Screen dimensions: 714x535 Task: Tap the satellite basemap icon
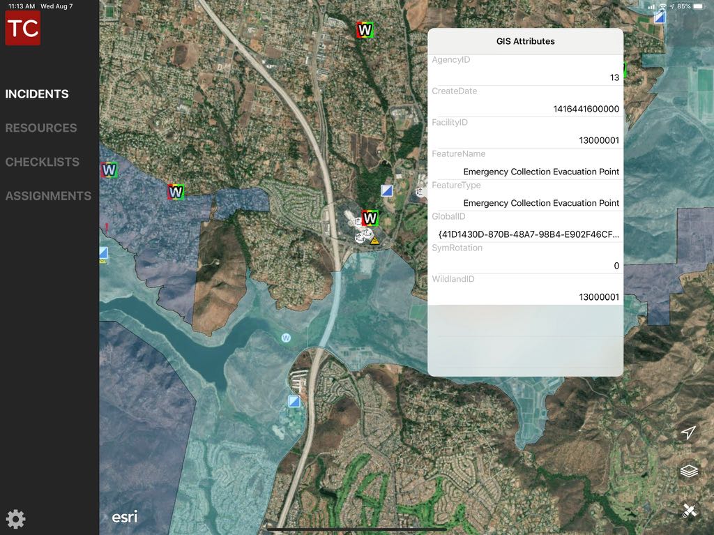point(689,511)
